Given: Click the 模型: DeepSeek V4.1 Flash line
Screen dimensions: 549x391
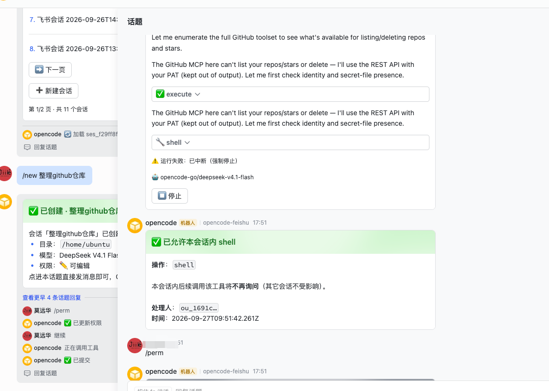Looking at the screenshot, I should tap(78, 255).
